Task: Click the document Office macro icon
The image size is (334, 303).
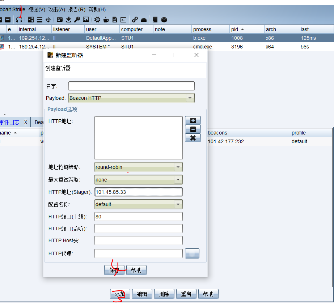Action: [x=115, y=20]
